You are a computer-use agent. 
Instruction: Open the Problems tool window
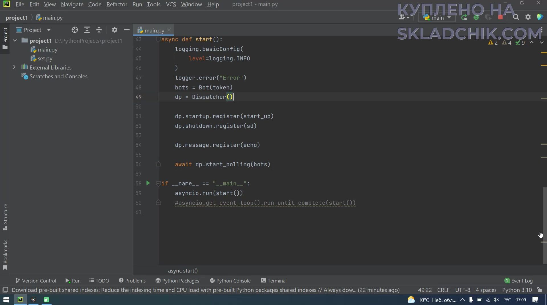[132, 281]
